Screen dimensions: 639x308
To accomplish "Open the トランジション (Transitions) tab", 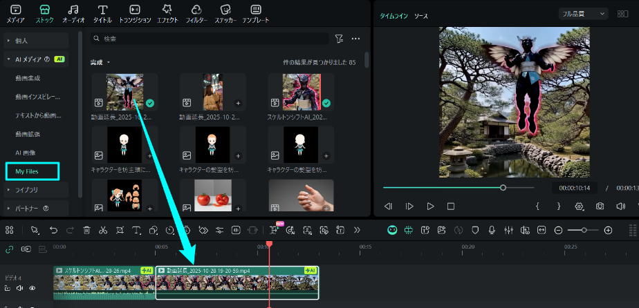I will coord(135,14).
